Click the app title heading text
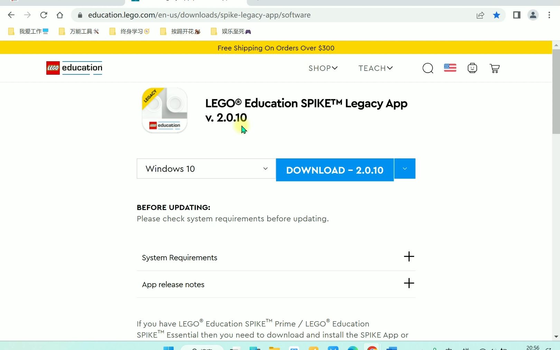The image size is (560, 350). point(306,110)
